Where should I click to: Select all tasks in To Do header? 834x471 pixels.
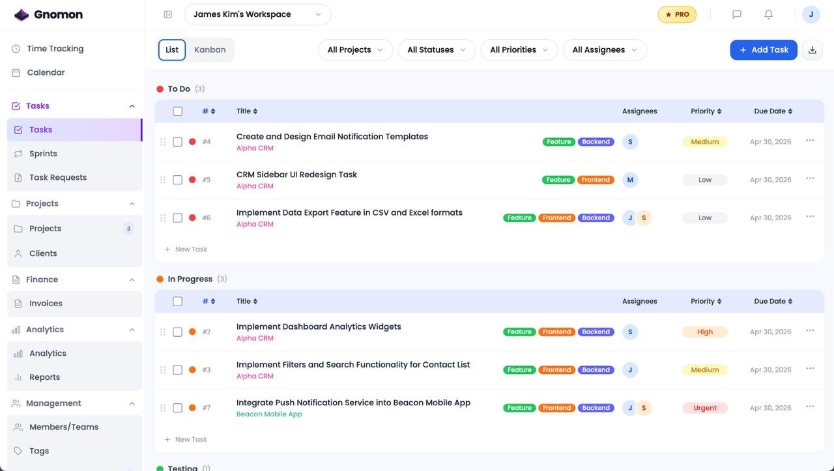coord(177,111)
